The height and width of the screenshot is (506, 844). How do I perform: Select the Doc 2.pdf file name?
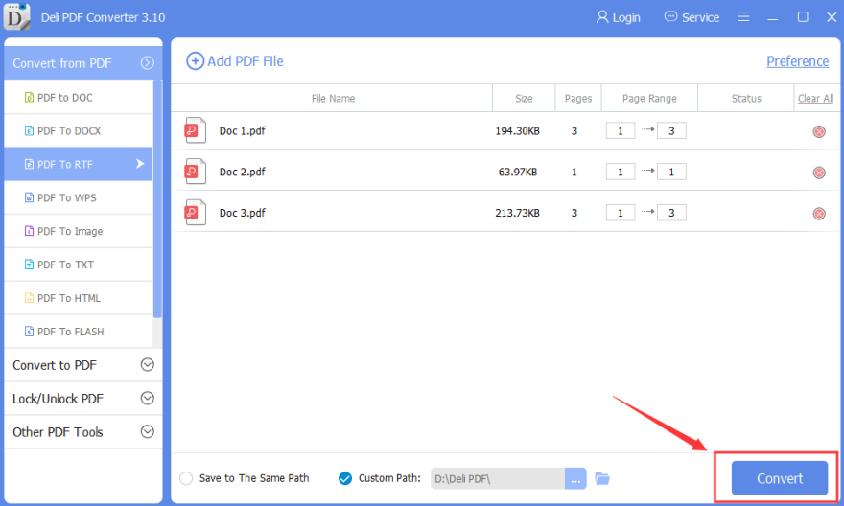243,172
